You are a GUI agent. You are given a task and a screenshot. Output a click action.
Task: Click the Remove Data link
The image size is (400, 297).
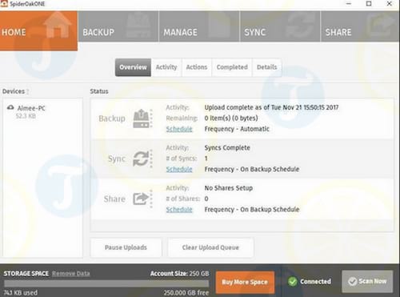tap(71, 274)
